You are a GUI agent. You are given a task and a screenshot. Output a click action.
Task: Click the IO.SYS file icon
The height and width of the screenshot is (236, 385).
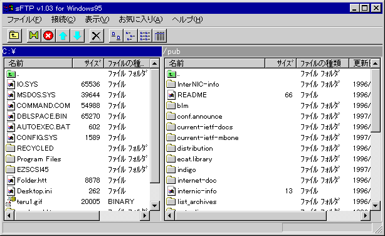pos(11,84)
